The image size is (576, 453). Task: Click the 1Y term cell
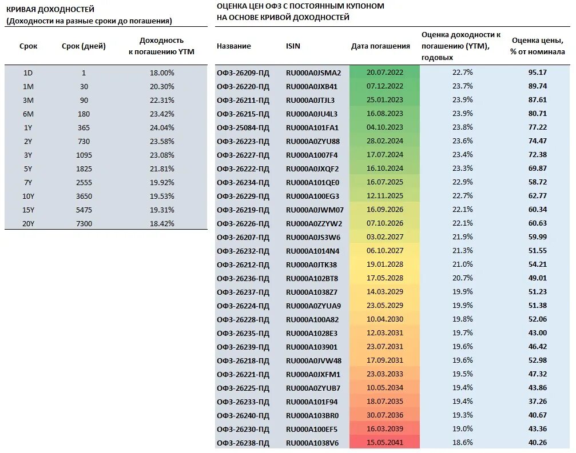(x=28, y=127)
